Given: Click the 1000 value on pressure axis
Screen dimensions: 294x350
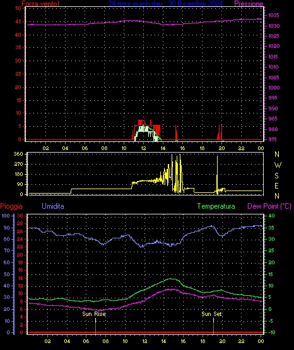Looking at the screenshot, I should 274,88.
